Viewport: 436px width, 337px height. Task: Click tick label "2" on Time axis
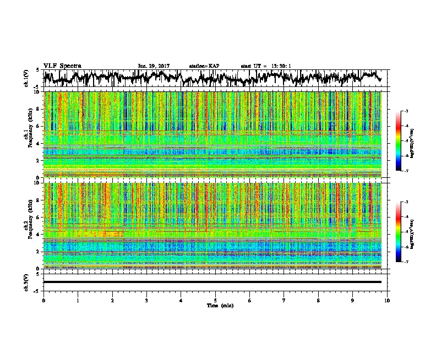tap(112, 301)
